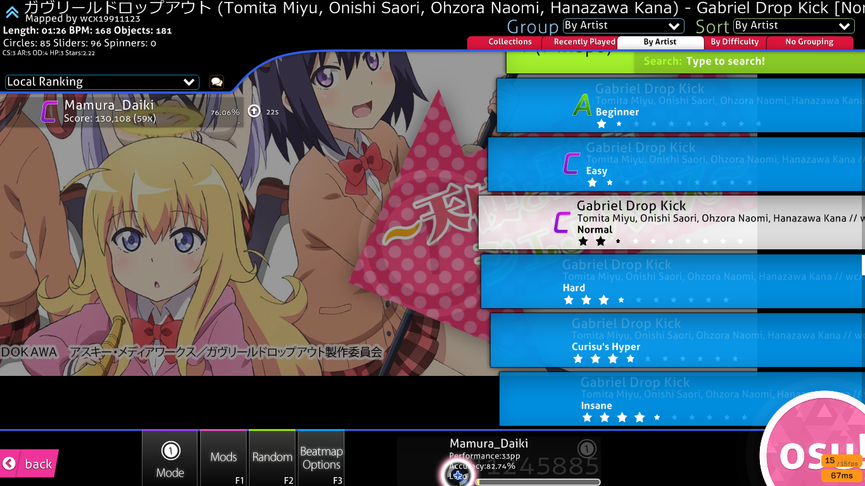The width and height of the screenshot is (865, 486).
Task: Select Curisu's Hyper difficulty panel
Action: (x=678, y=340)
